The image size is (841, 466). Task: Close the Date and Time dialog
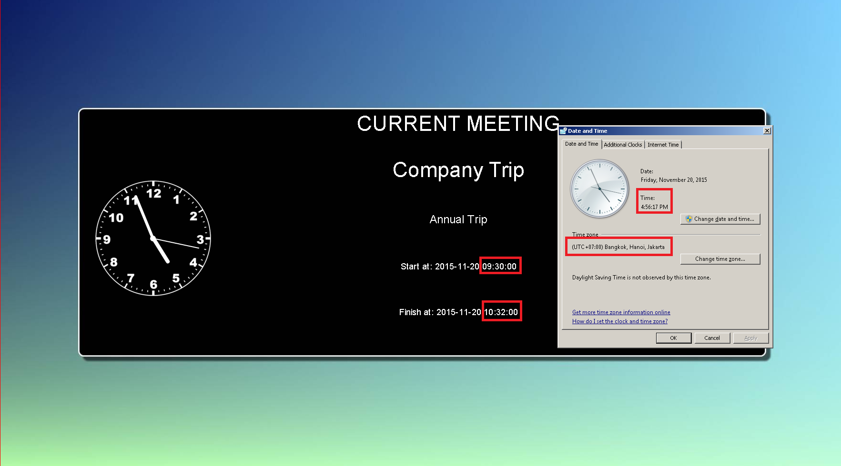(x=767, y=131)
